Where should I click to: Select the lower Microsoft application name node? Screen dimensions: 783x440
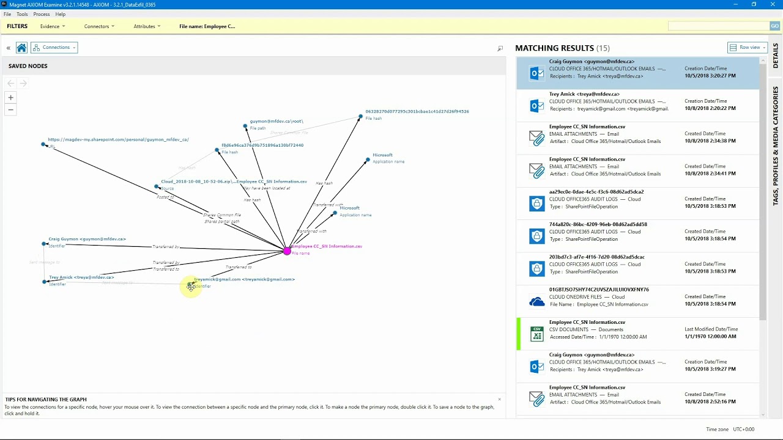click(x=335, y=213)
